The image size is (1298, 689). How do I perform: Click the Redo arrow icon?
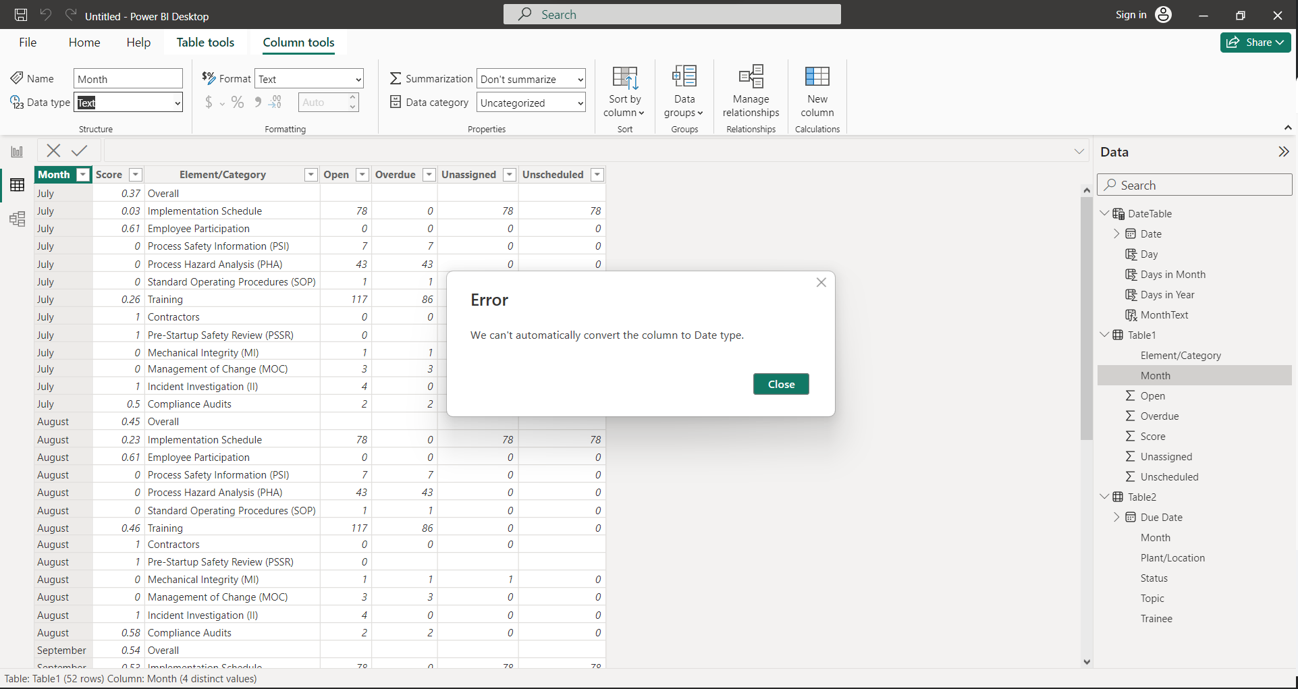[70, 15]
